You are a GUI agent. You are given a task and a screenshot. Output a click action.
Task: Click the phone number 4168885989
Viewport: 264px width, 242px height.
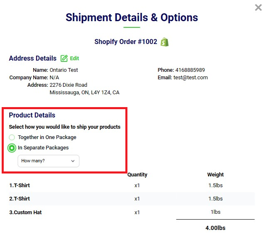click(x=190, y=70)
